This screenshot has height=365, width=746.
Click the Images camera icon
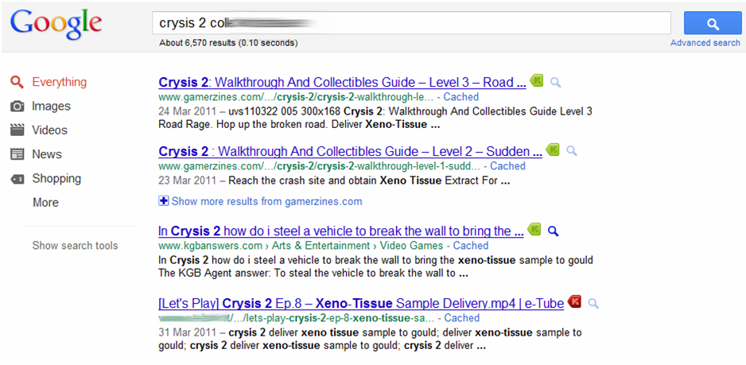click(x=17, y=106)
